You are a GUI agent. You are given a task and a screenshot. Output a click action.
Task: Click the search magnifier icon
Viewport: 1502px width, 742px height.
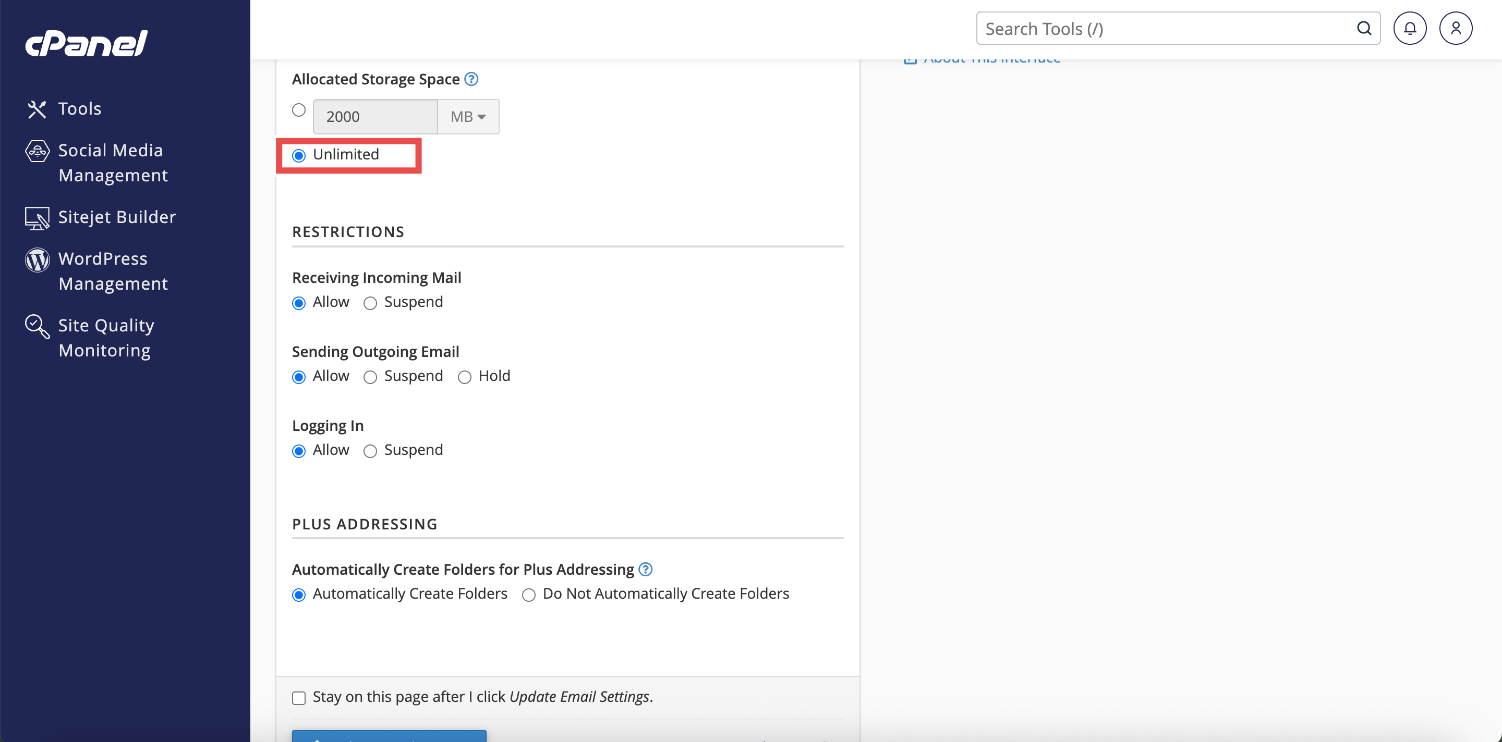pos(1364,28)
